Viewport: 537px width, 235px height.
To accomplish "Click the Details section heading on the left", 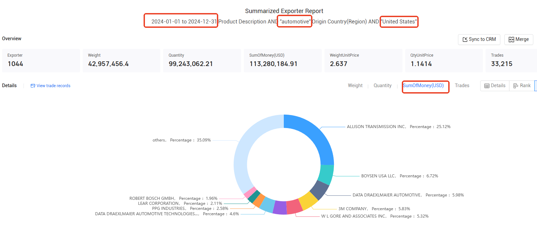I will (9, 85).
